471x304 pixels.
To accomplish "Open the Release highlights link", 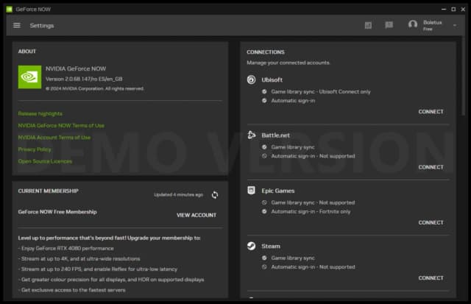I will click(40, 113).
